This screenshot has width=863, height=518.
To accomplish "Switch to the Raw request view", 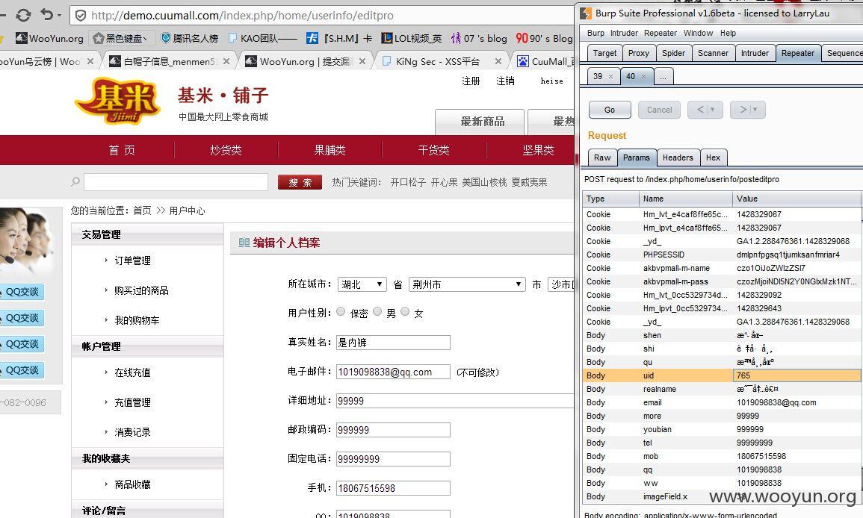I will tap(602, 157).
